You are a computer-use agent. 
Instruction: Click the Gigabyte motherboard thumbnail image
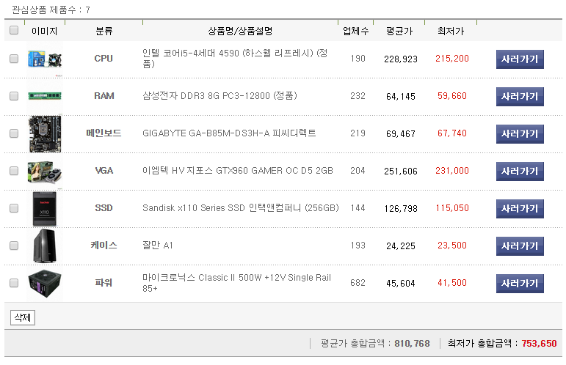[x=45, y=133]
